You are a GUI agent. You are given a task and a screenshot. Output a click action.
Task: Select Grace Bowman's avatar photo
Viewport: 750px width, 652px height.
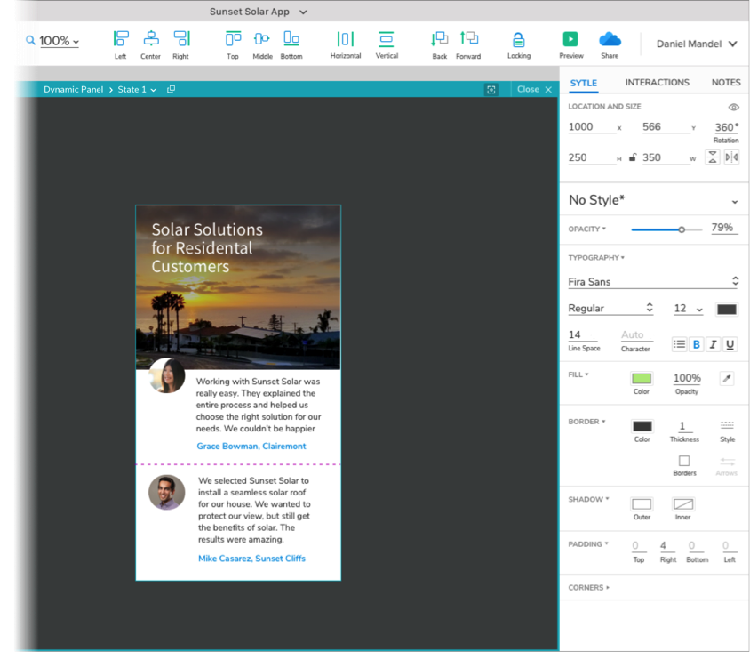(x=166, y=376)
